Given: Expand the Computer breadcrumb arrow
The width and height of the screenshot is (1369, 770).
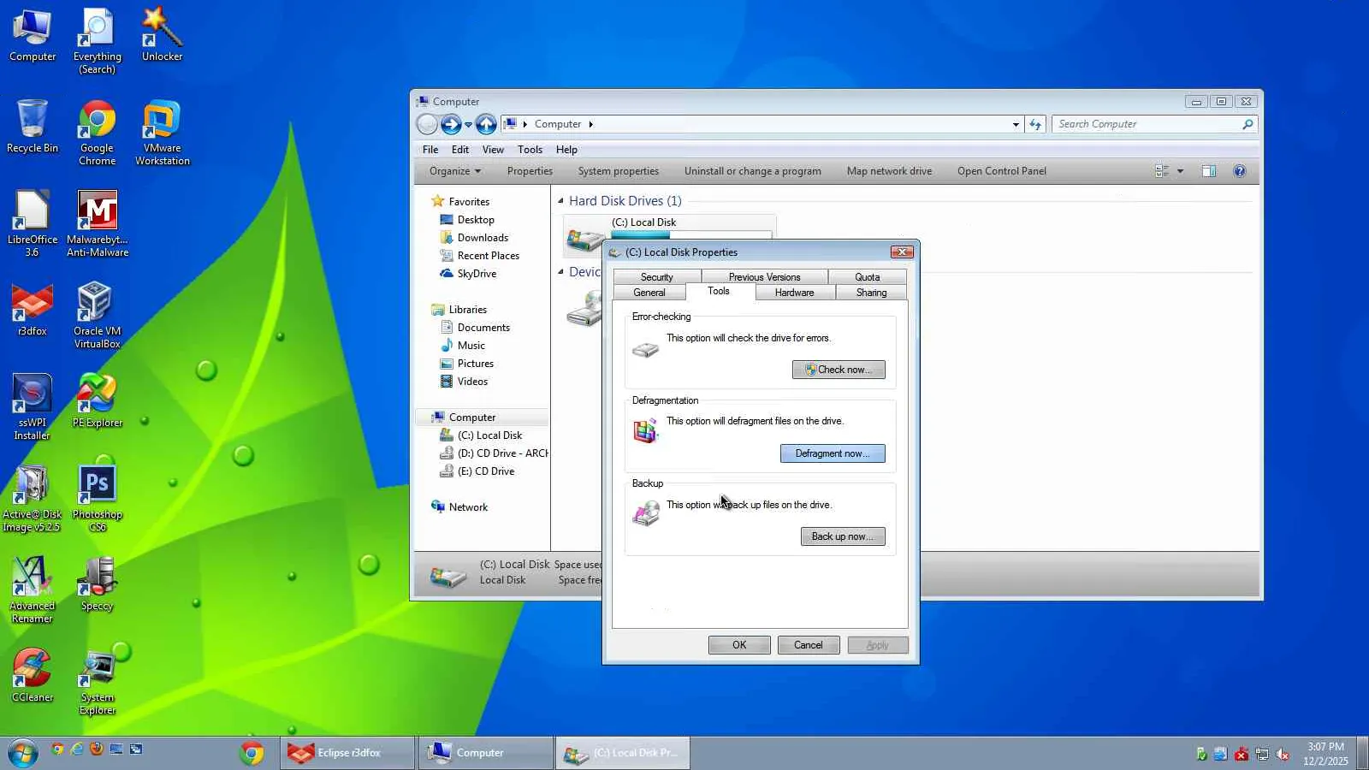Looking at the screenshot, I should 590,124.
